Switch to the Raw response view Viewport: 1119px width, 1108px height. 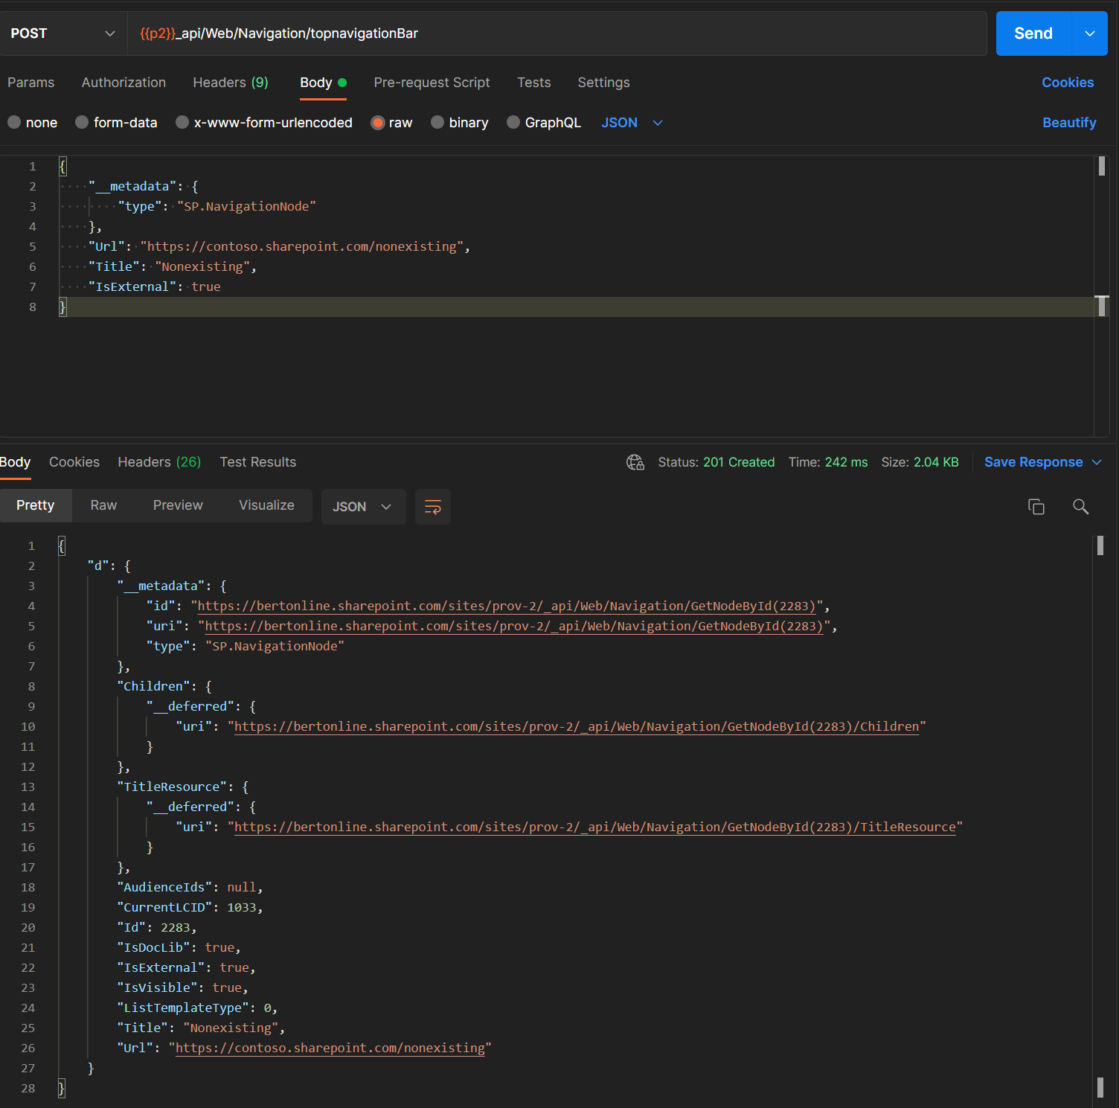[103, 505]
